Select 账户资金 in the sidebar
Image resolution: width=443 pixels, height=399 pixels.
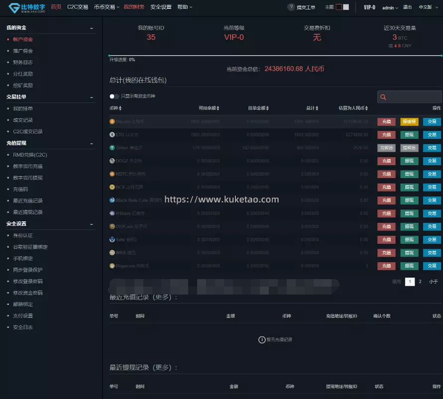coord(23,39)
